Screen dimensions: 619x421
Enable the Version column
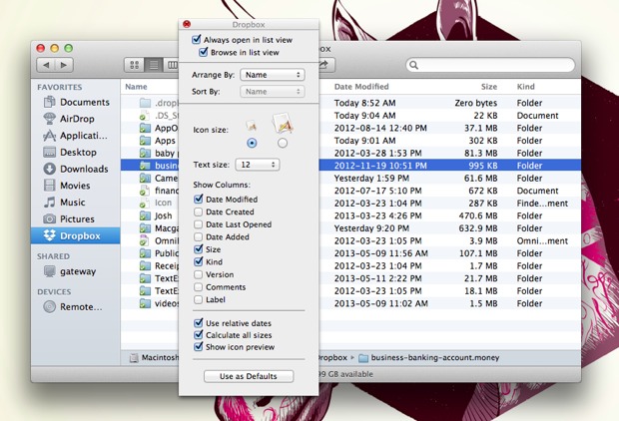[x=198, y=274]
